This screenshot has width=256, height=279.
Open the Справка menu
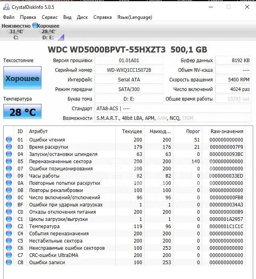[x=103, y=17]
